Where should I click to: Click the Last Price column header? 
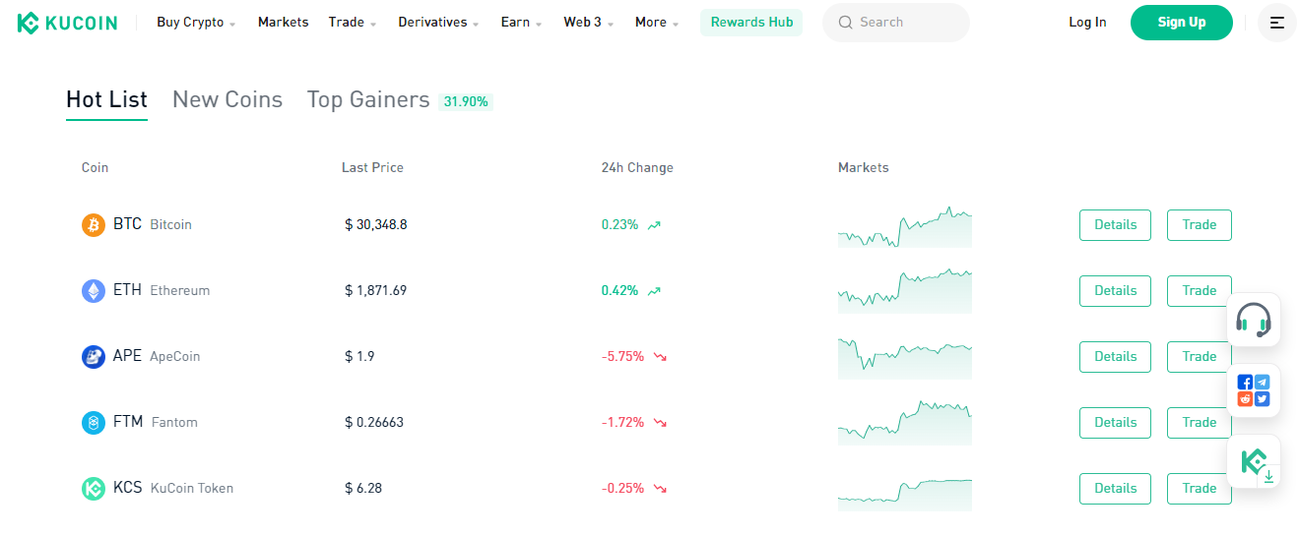tap(372, 168)
